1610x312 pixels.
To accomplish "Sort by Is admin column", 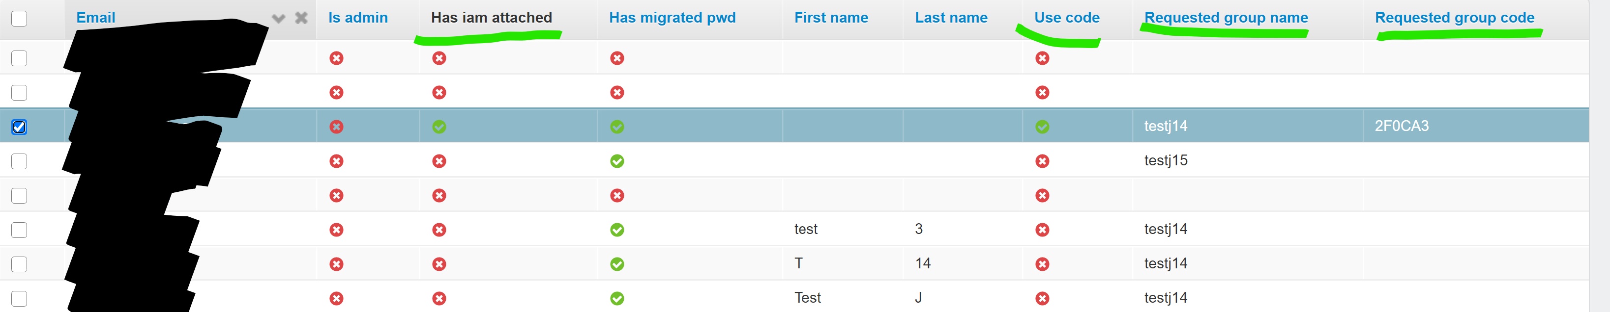I will click(x=357, y=18).
